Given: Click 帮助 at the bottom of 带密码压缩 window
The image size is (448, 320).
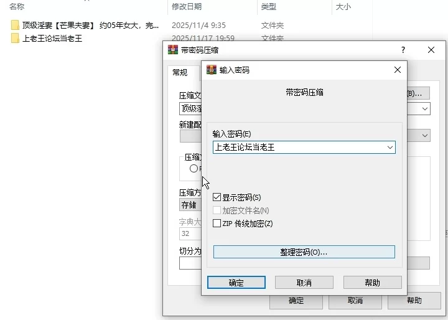Looking at the screenshot, I should [414, 300].
